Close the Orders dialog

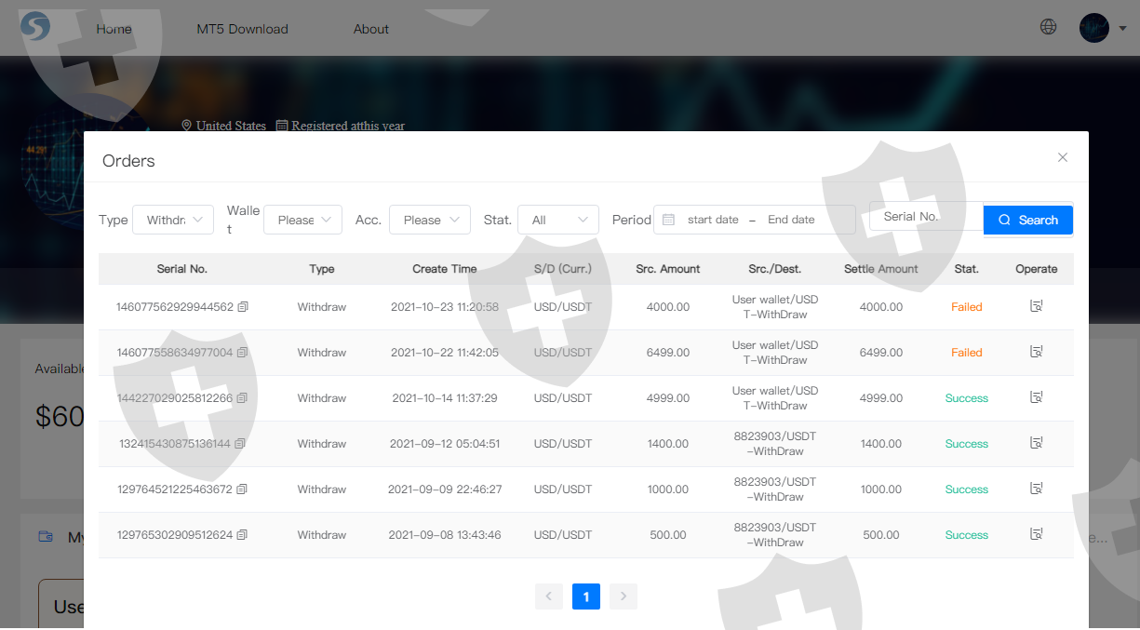pos(1062,157)
